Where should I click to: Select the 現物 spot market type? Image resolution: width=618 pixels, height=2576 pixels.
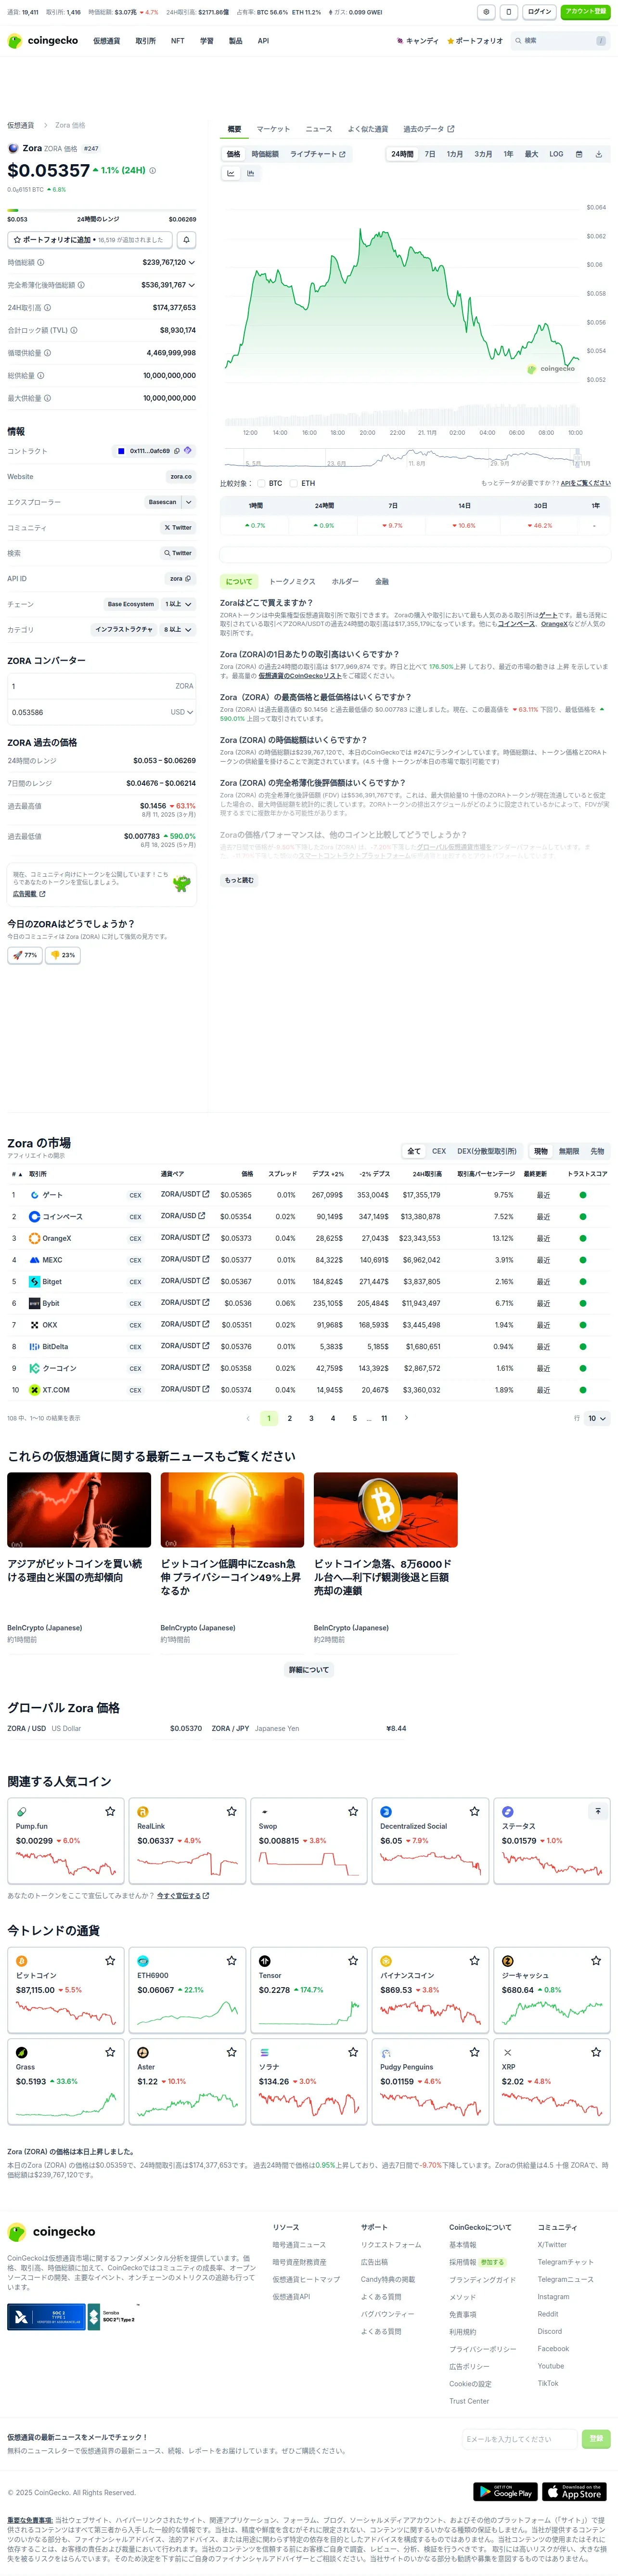pyautogui.click(x=541, y=1151)
